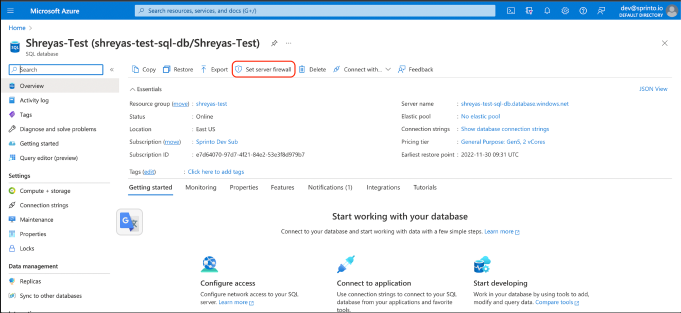The image size is (681, 313).
Task: Open the help question mark icon
Action: click(x=583, y=10)
